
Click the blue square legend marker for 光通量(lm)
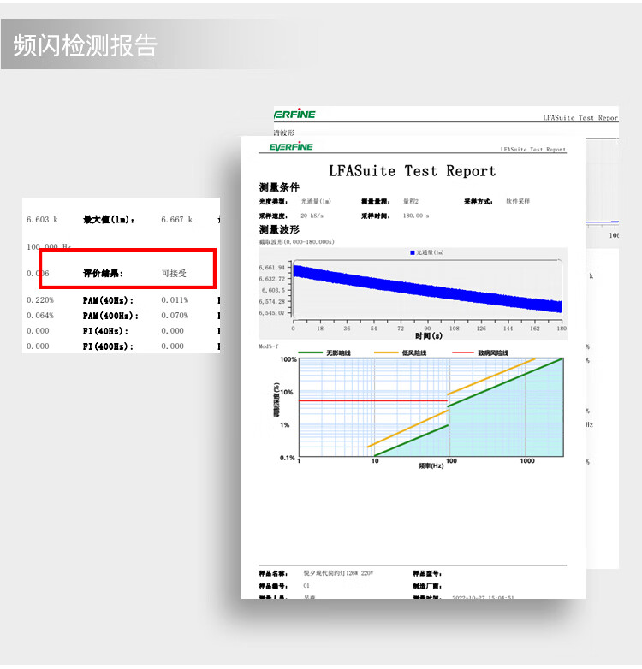point(412,252)
